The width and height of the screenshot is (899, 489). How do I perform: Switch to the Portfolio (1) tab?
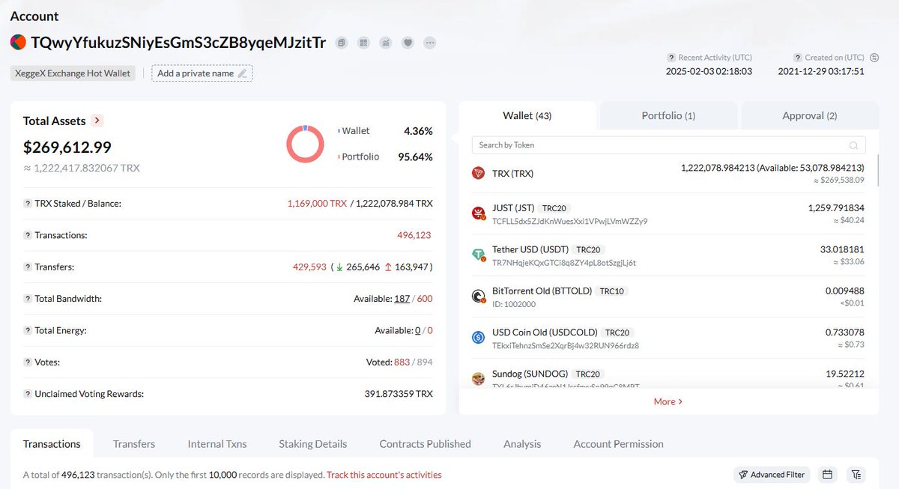(x=668, y=115)
